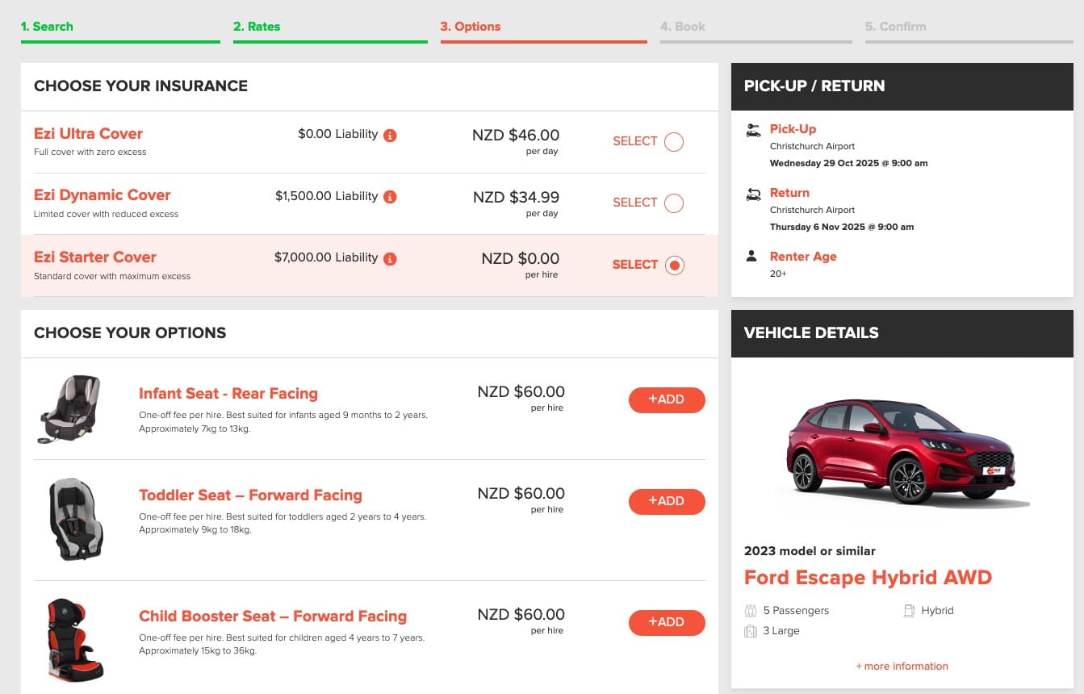Select Ezi Ultra Cover radio button

coord(674,142)
